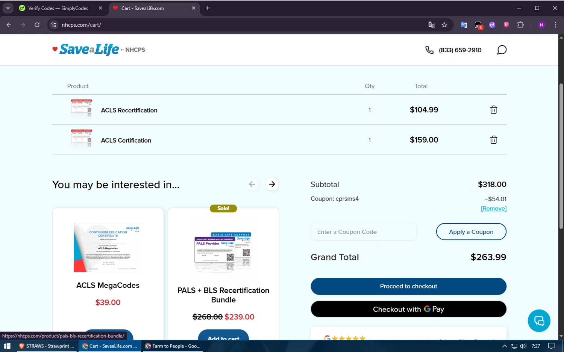Open the floating live chat widget
Viewport: 564px width, 352px height.
click(539, 320)
